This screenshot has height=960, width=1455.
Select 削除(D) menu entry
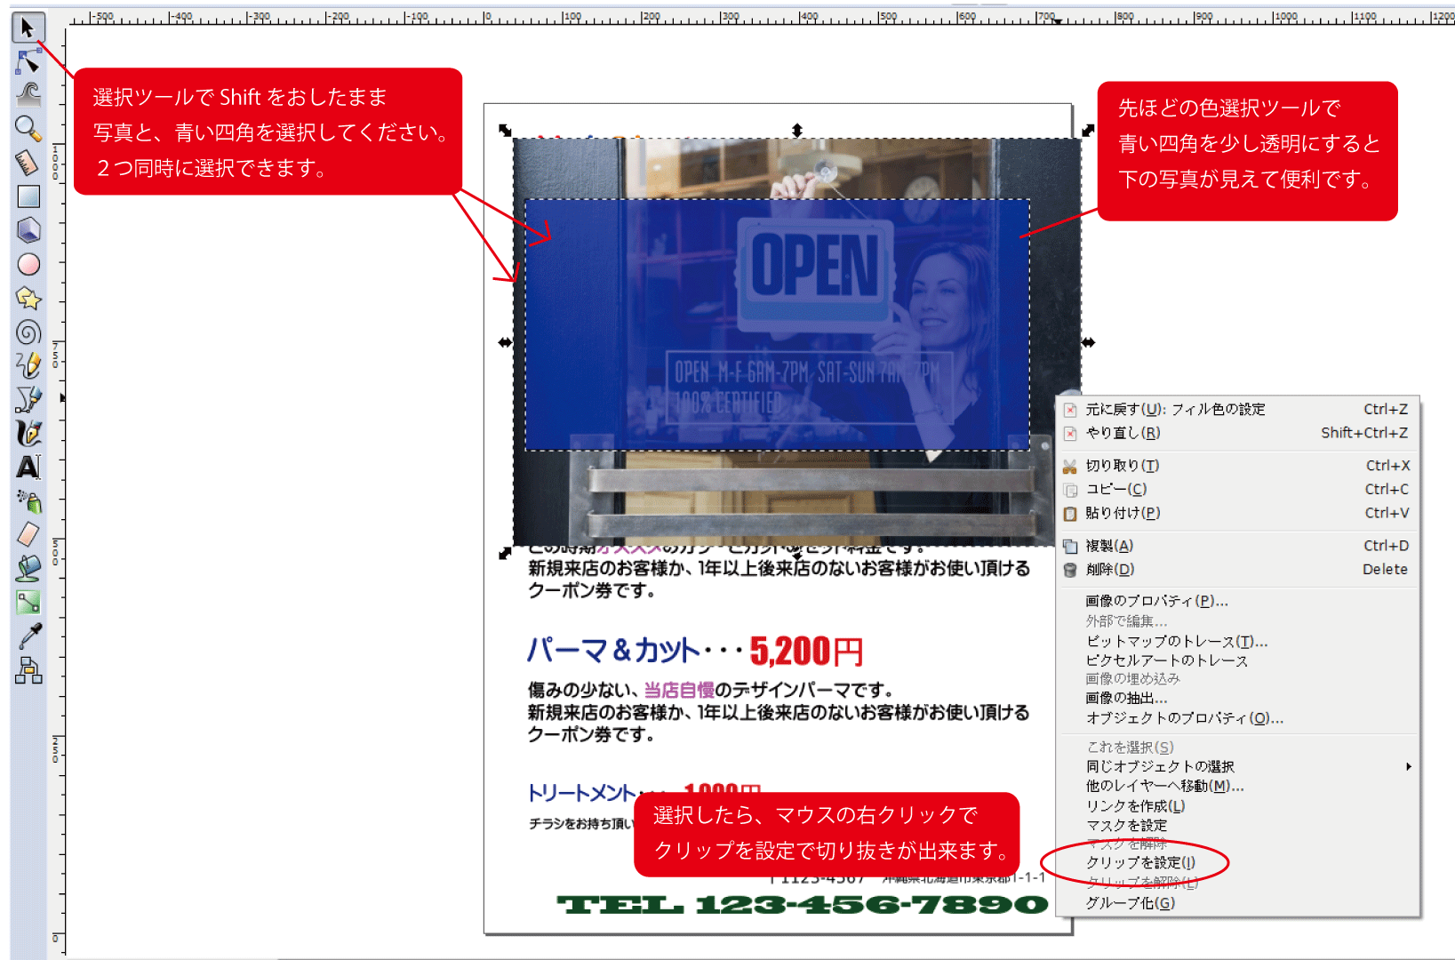tap(1237, 569)
